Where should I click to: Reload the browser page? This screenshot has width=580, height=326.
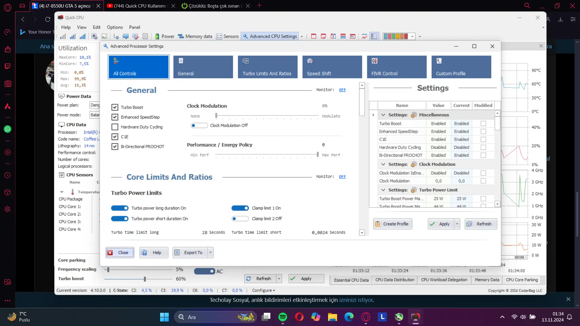point(48,19)
